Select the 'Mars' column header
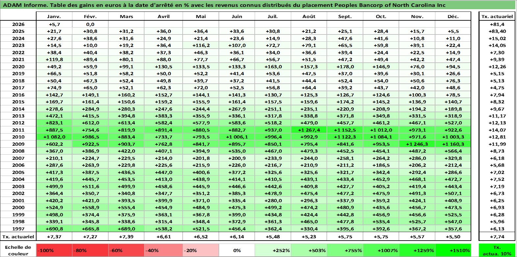517x257 pixels. tap(126, 16)
